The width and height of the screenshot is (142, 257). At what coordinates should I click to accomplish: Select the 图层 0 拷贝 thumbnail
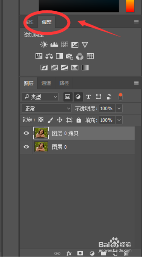[x=41, y=133]
